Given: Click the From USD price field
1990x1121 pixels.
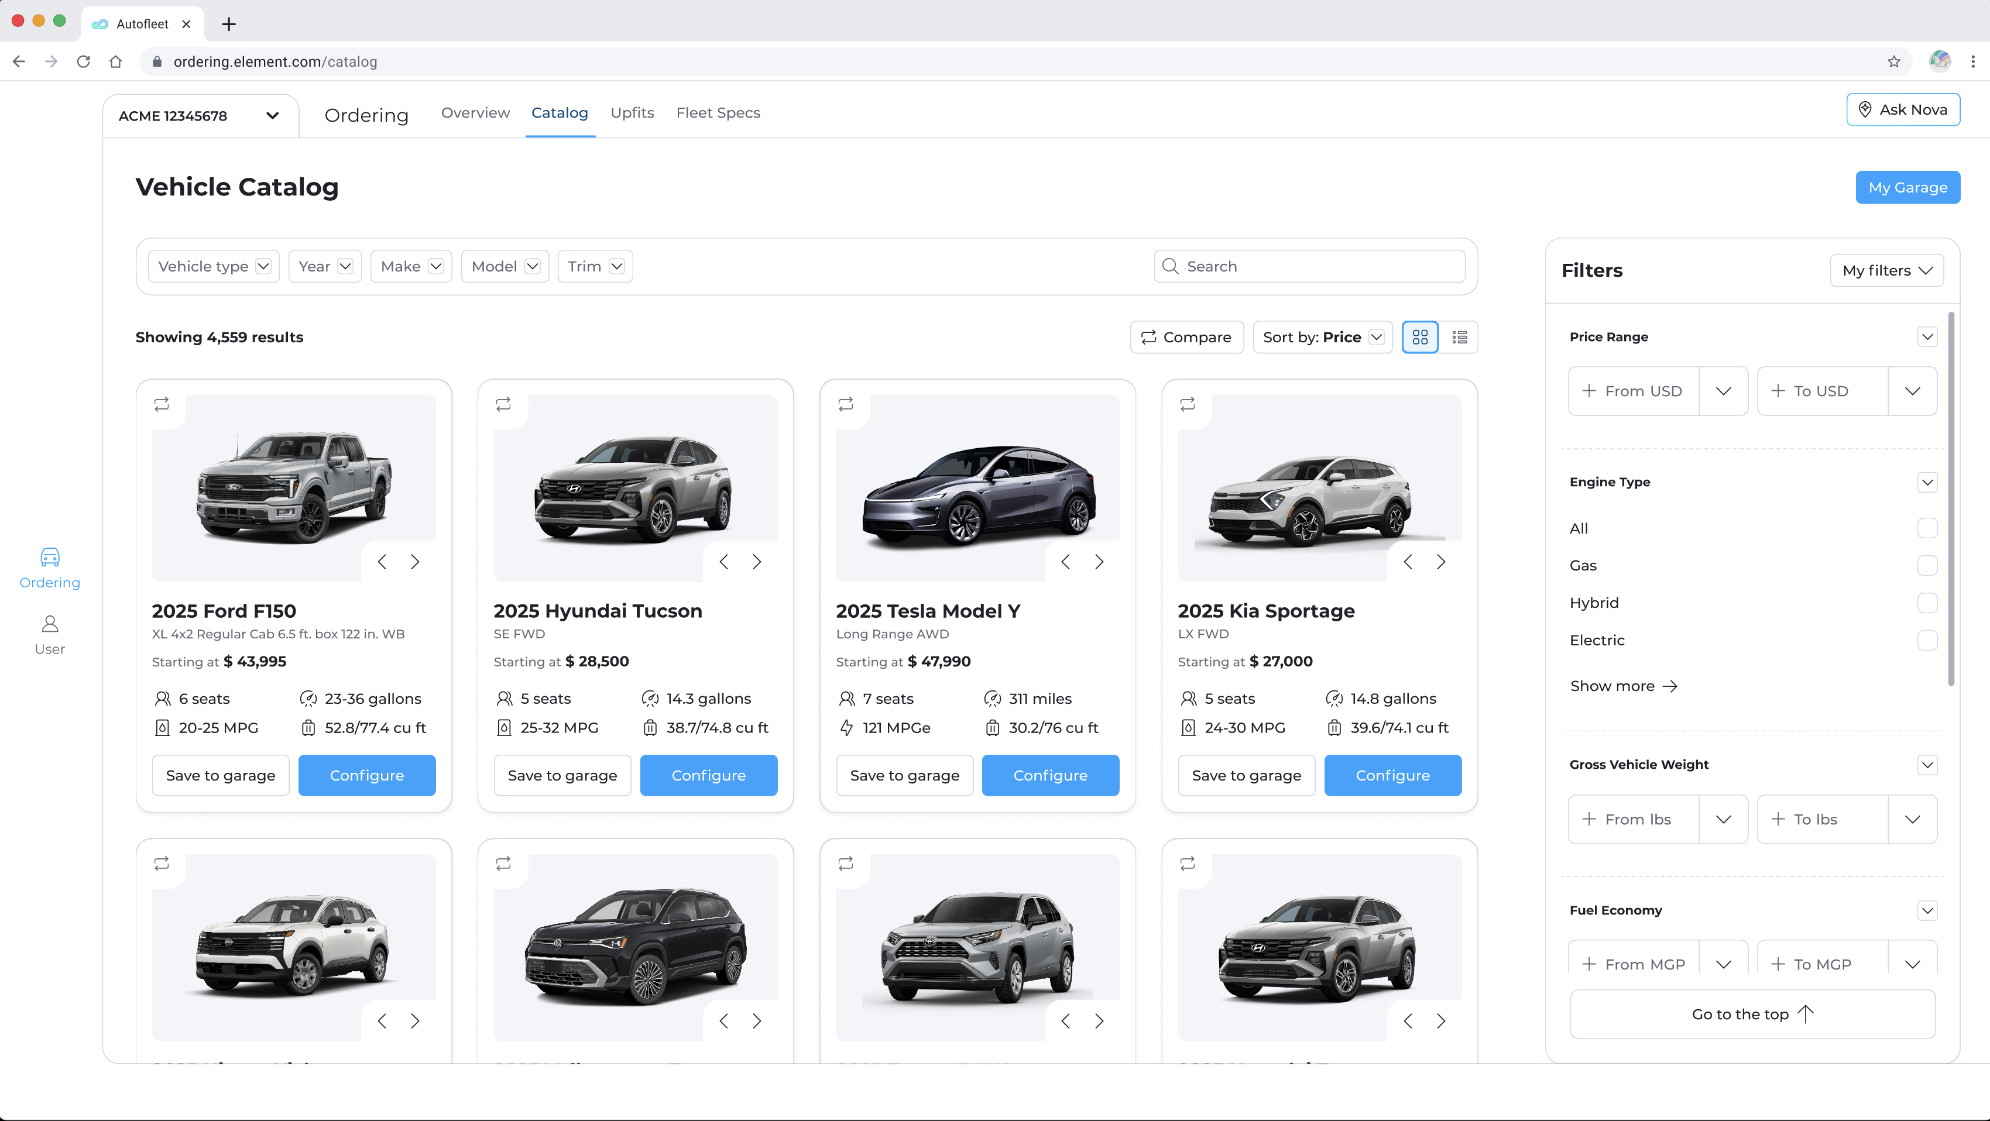Looking at the screenshot, I should 1634,391.
